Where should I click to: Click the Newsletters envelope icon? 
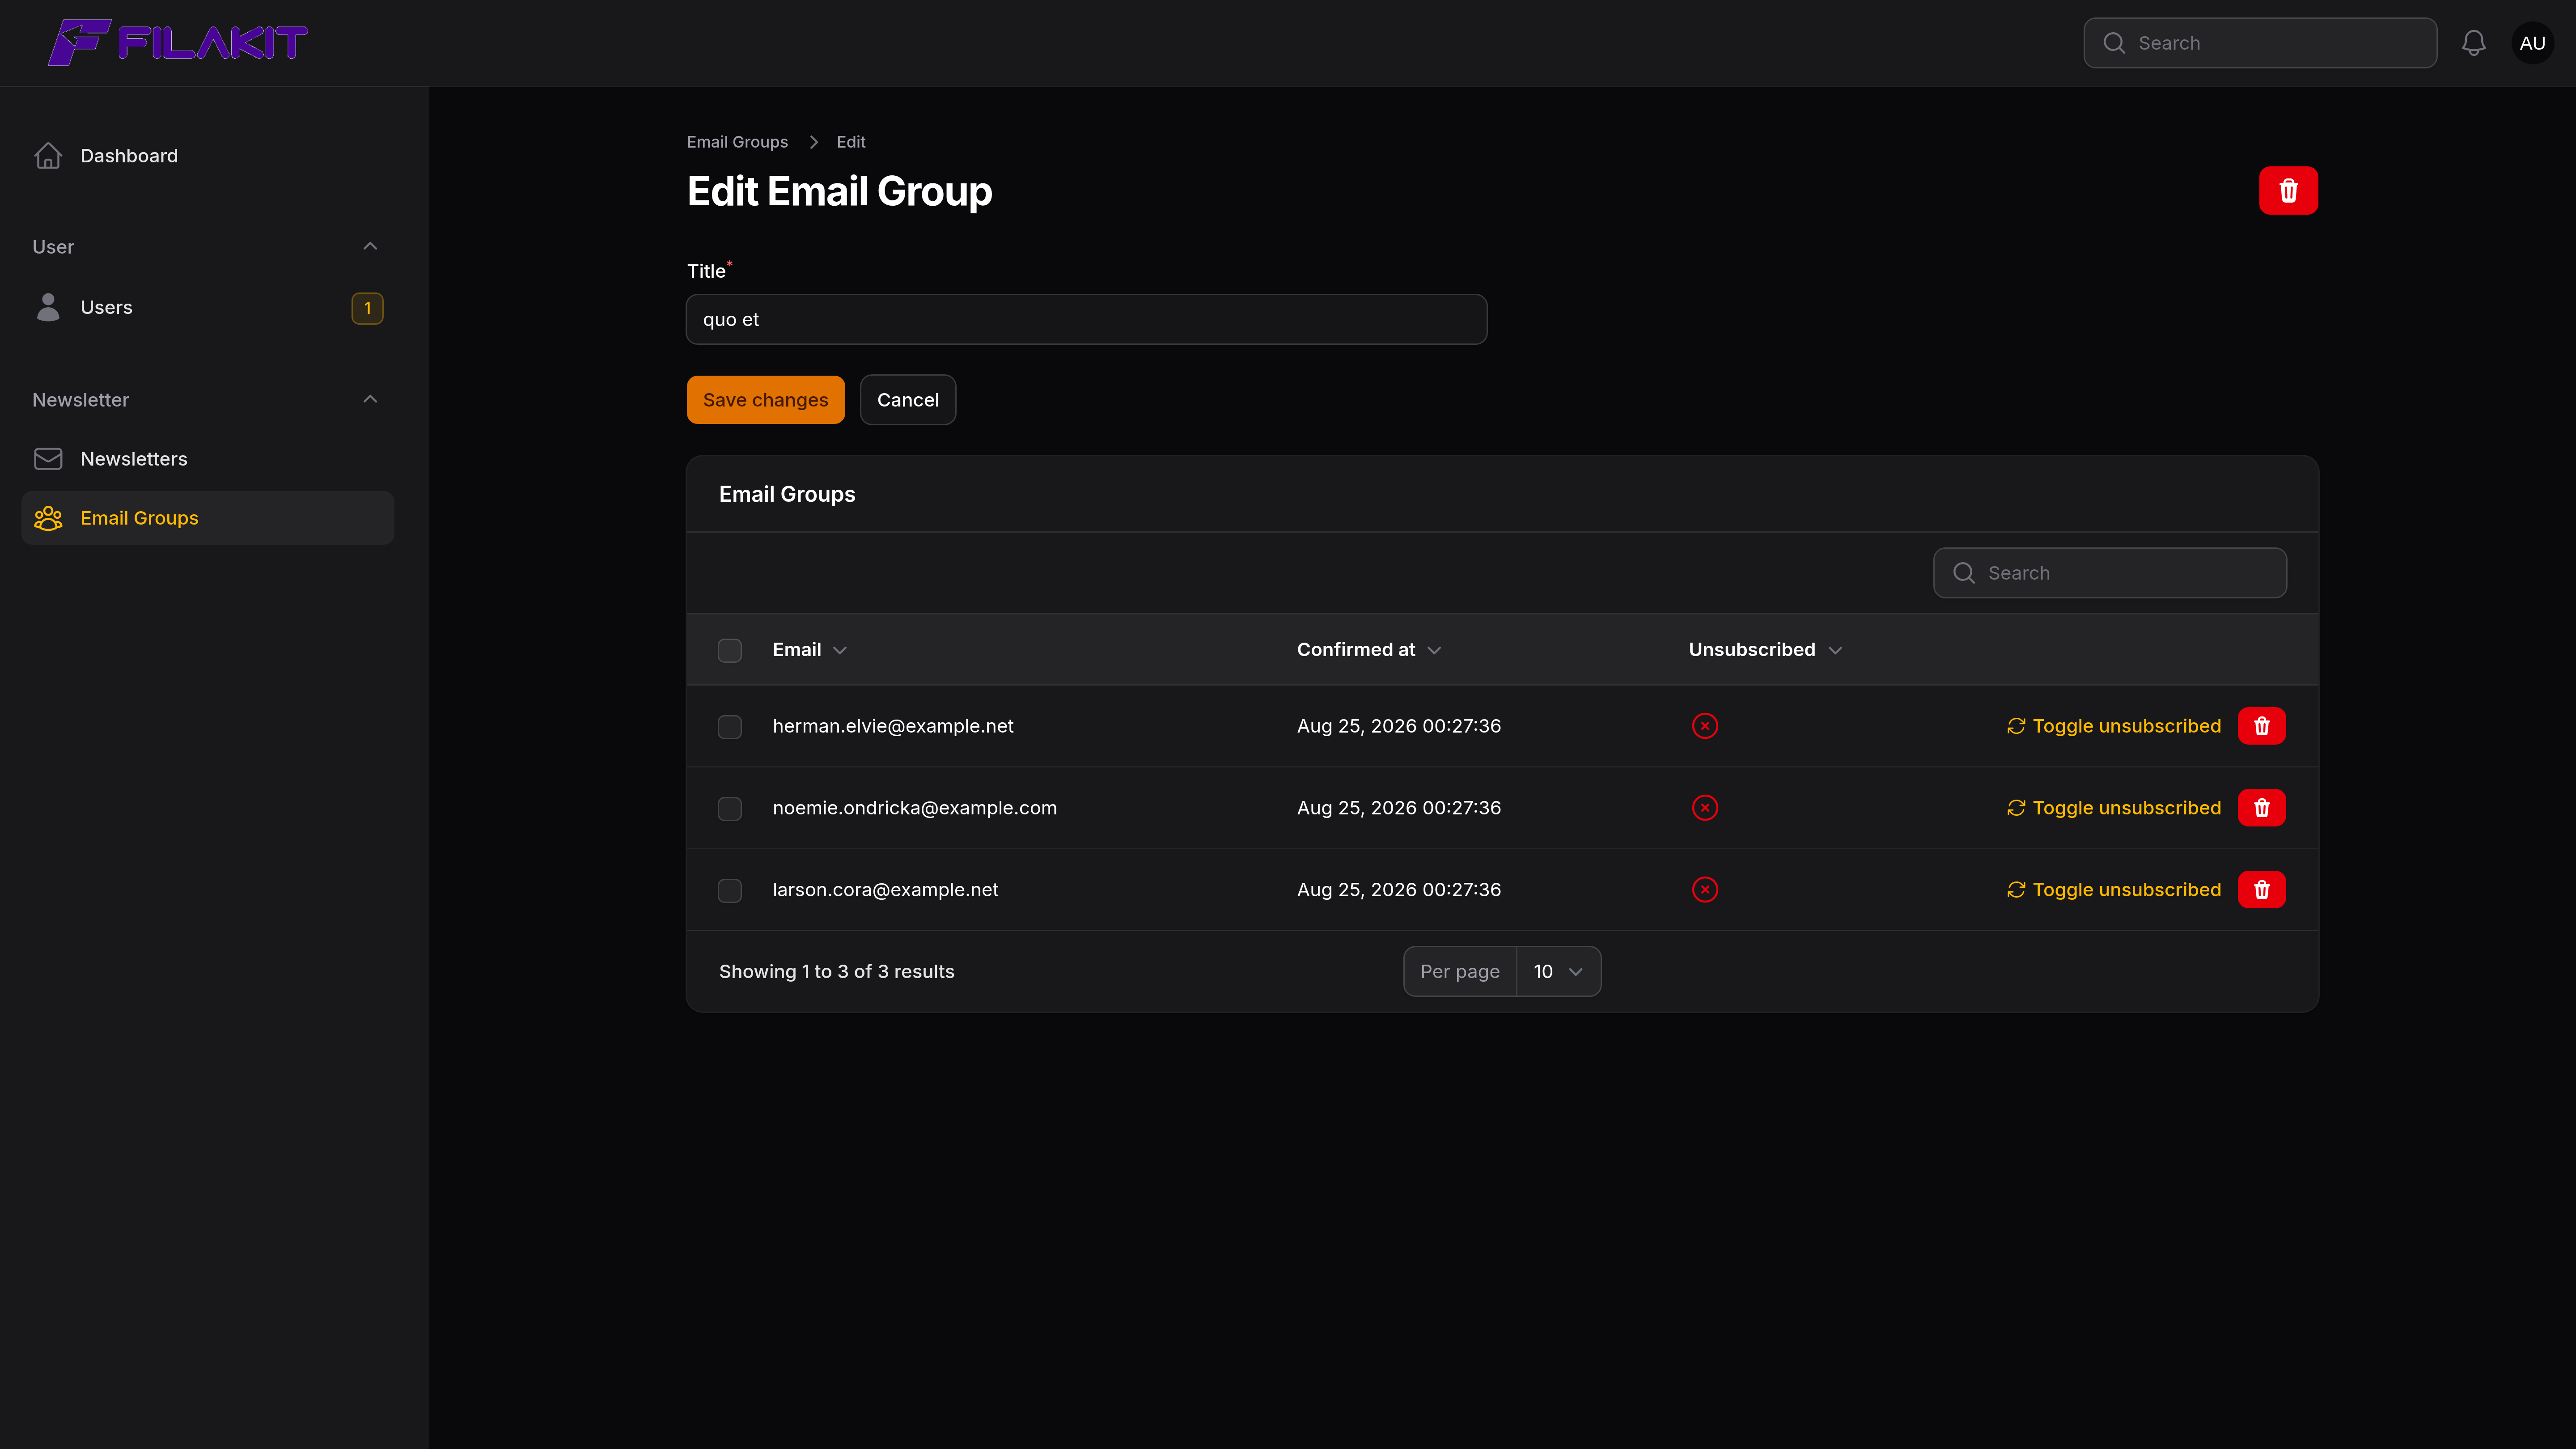coord(48,459)
